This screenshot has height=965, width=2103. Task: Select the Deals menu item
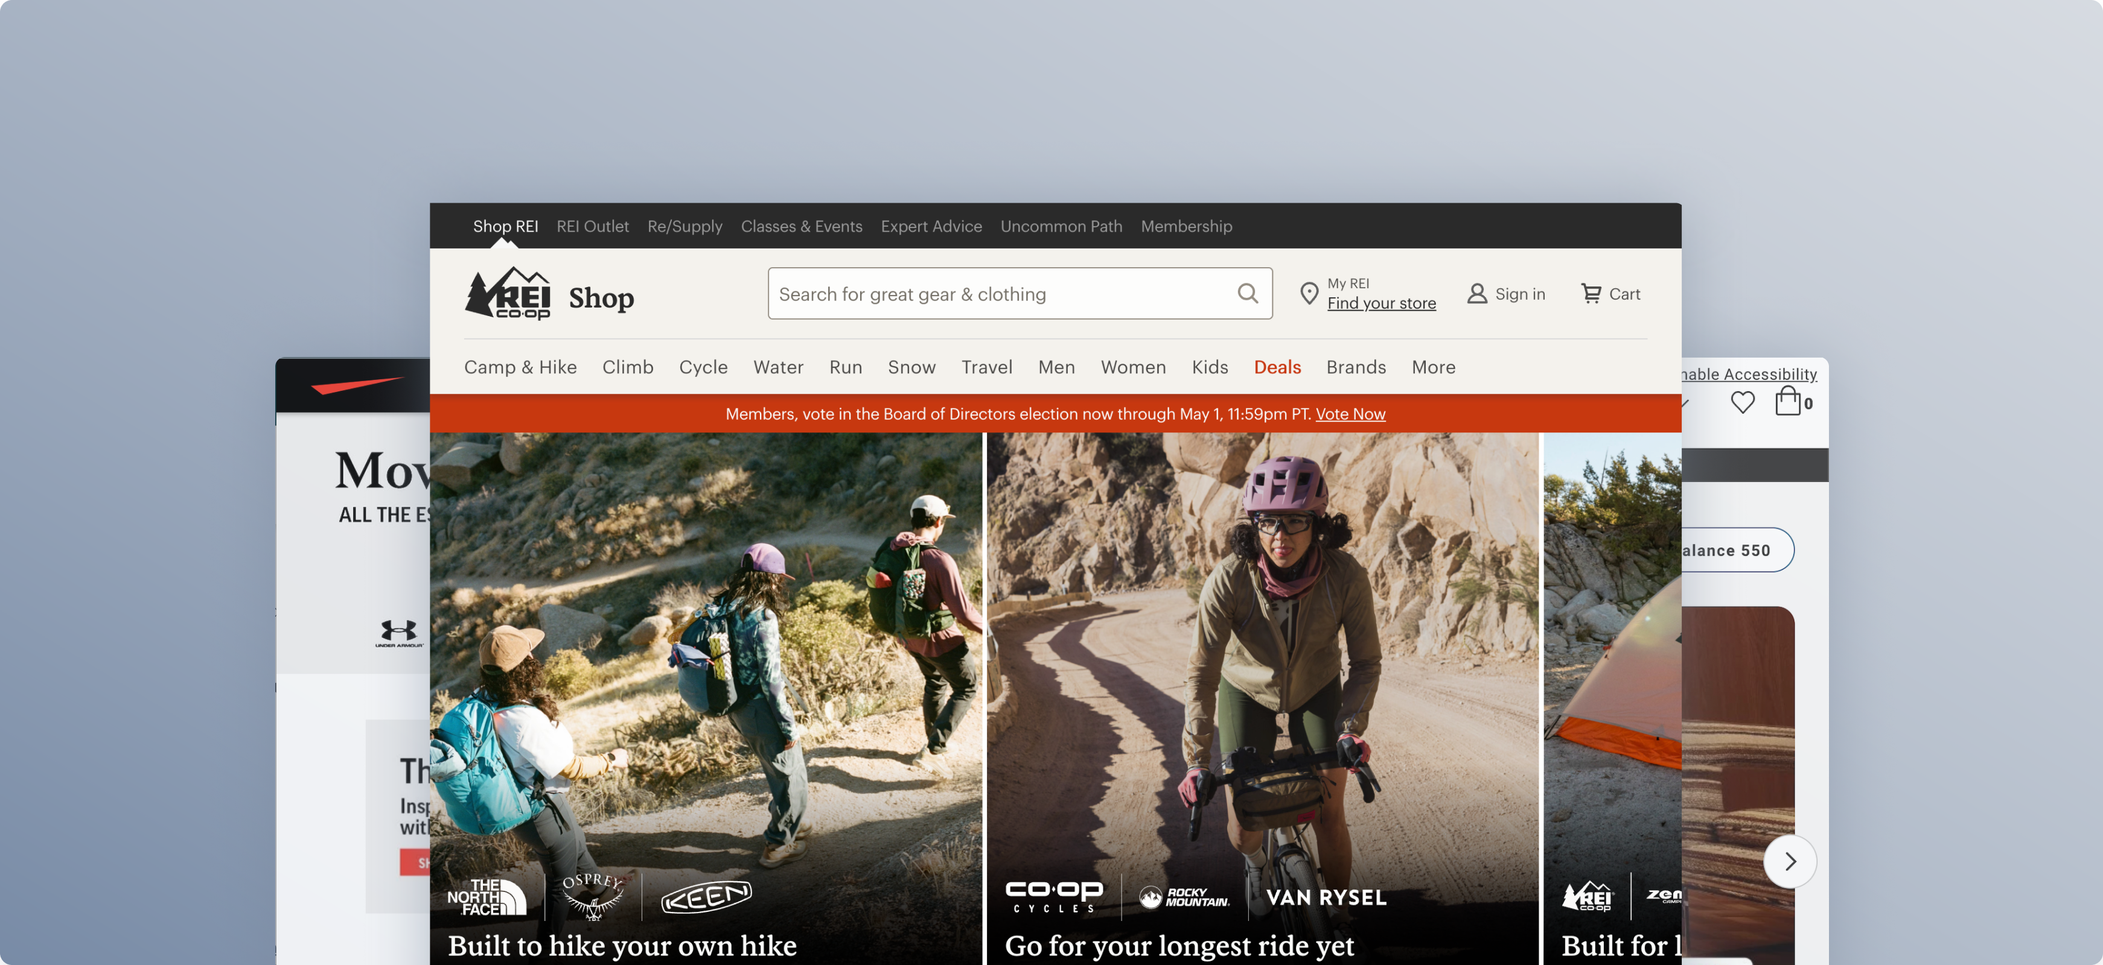click(x=1277, y=367)
